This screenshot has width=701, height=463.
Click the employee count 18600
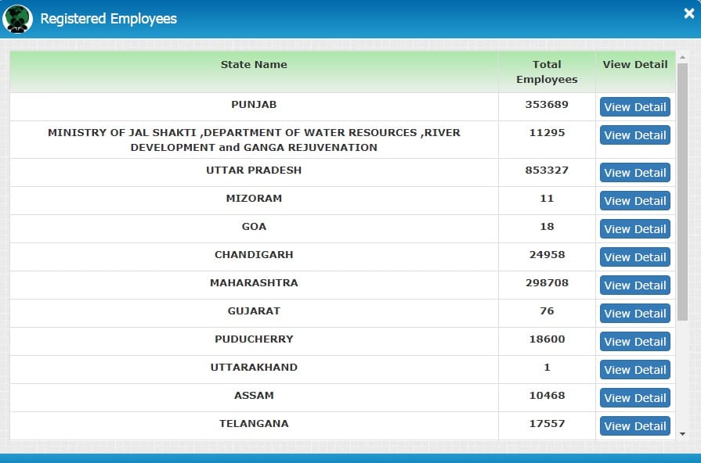547,339
